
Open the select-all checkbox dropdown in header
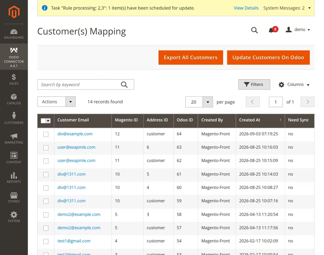pos(48,121)
